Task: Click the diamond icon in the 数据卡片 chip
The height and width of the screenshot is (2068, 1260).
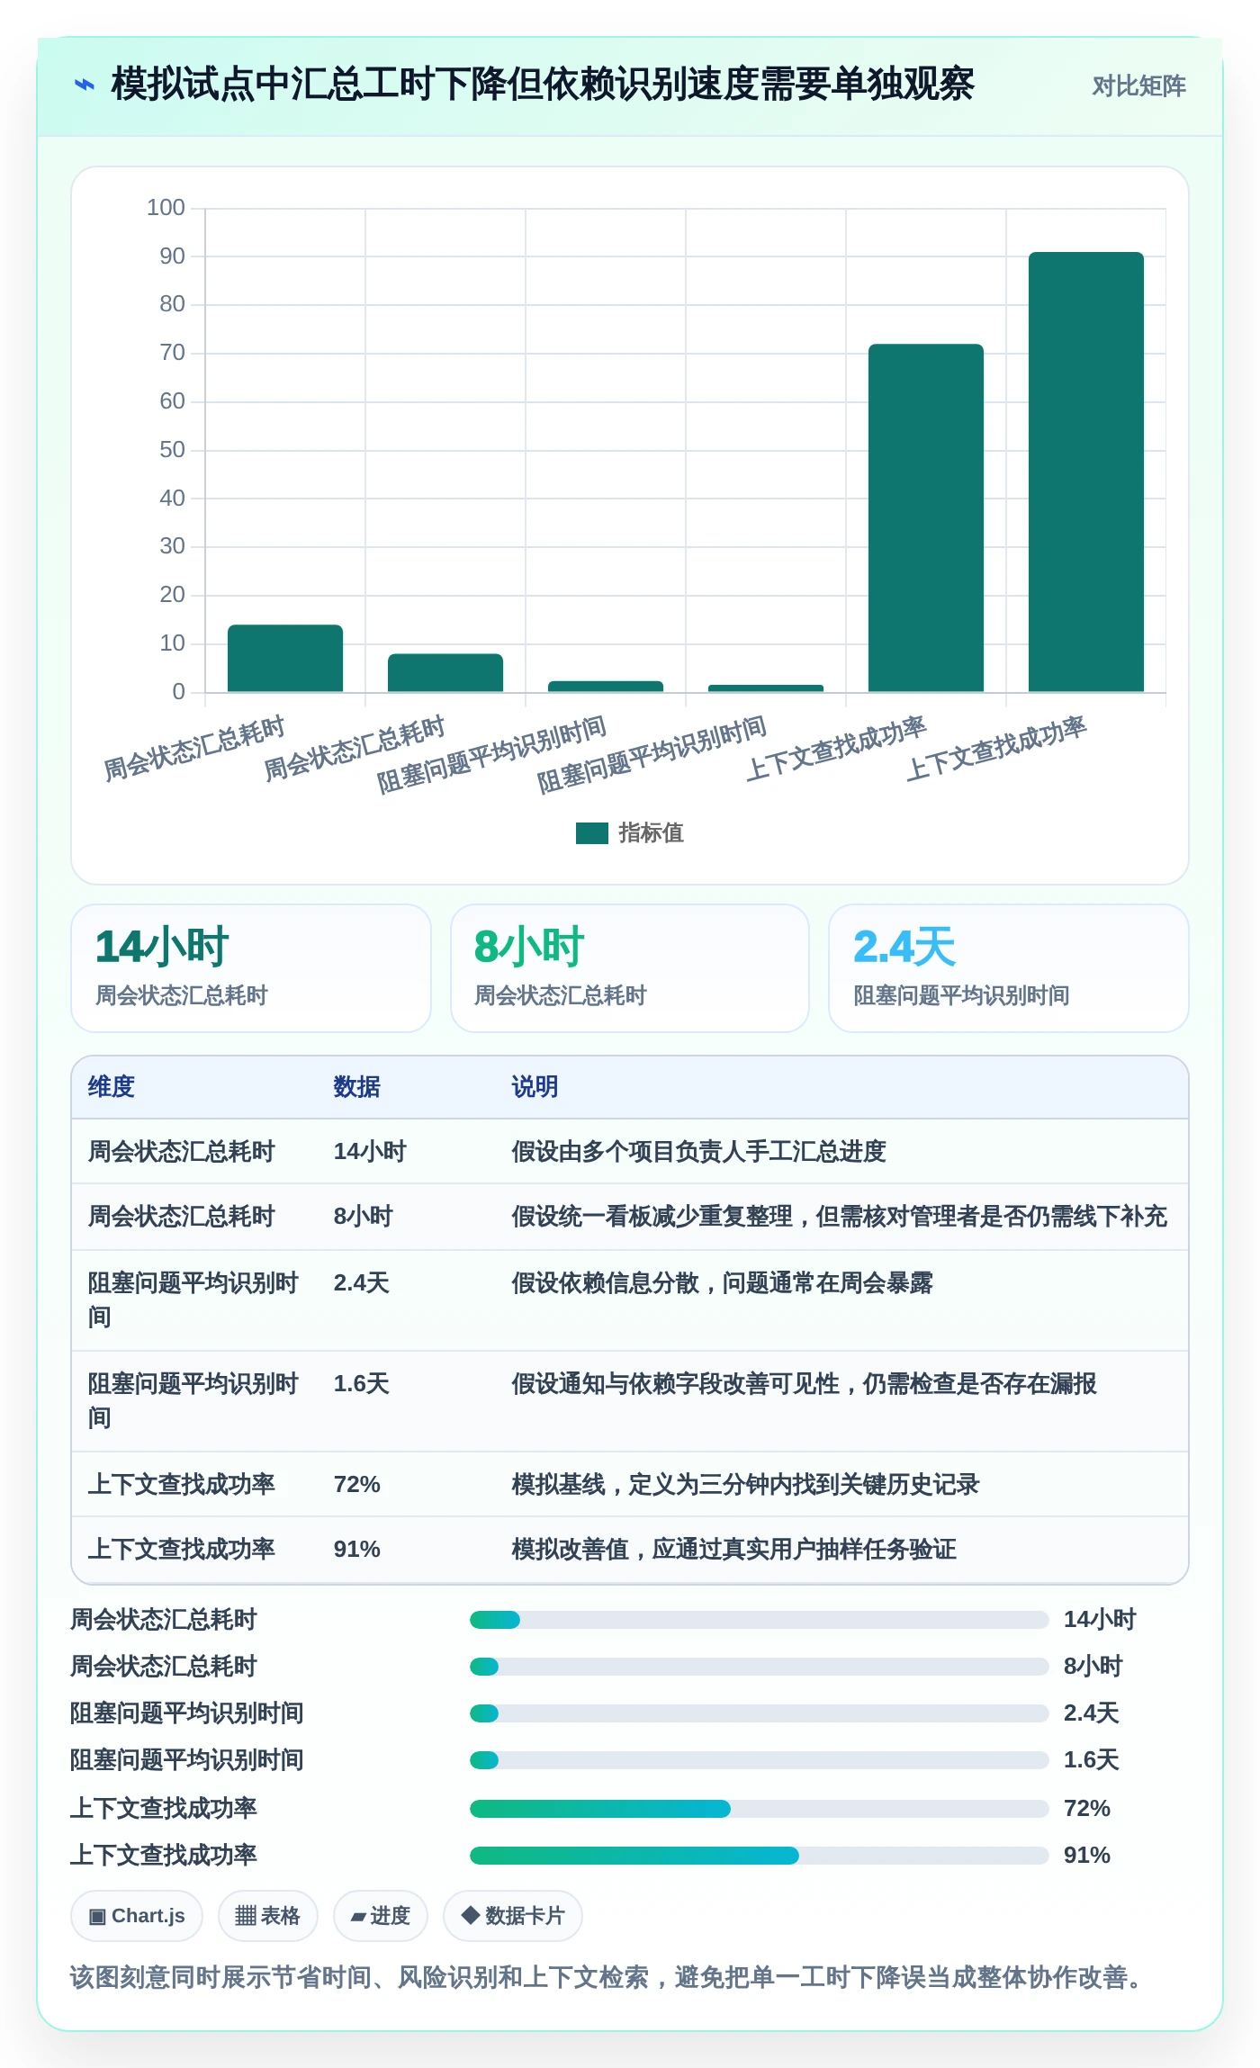Action: (470, 1915)
